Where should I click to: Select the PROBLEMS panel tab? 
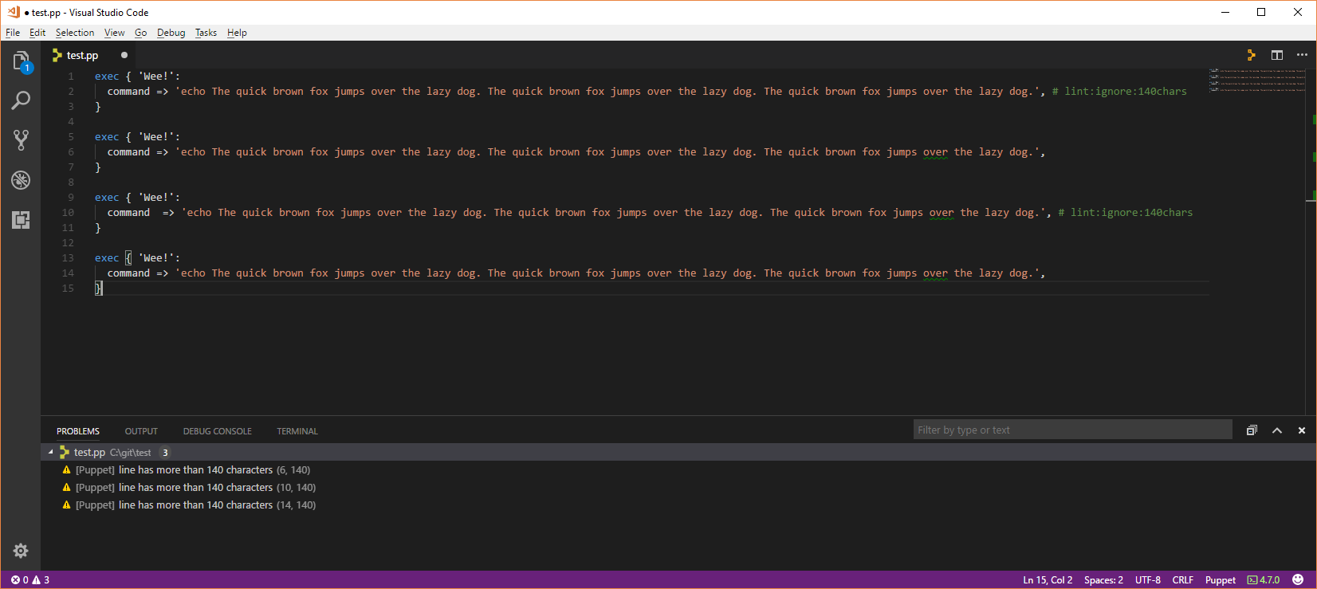click(78, 431)
